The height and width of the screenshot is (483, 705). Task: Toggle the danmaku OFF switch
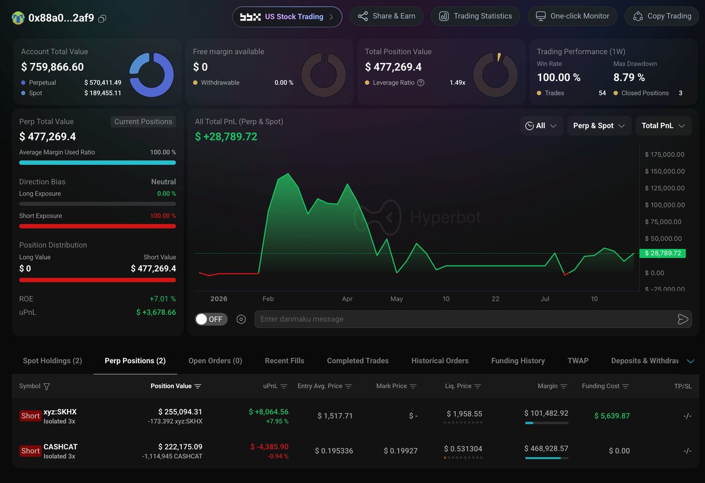pos(211,319)
